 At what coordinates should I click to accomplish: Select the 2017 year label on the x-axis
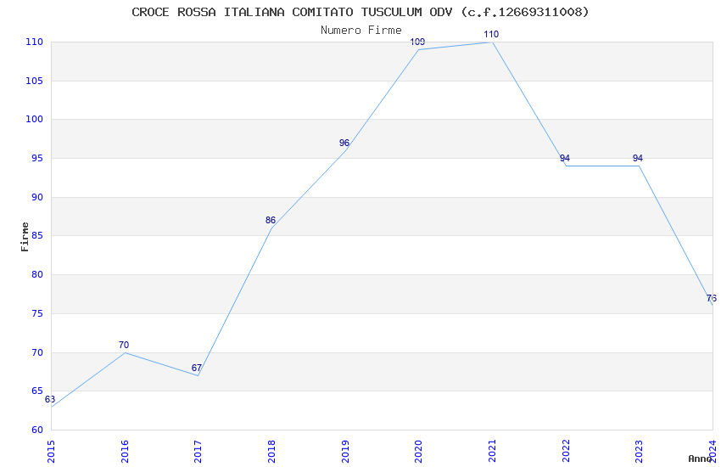(x=198, y=452)
